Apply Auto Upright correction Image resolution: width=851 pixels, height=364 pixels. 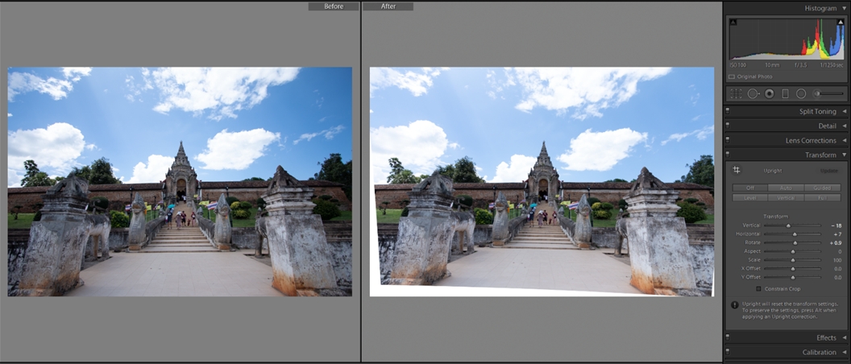(x=786, y=188)
